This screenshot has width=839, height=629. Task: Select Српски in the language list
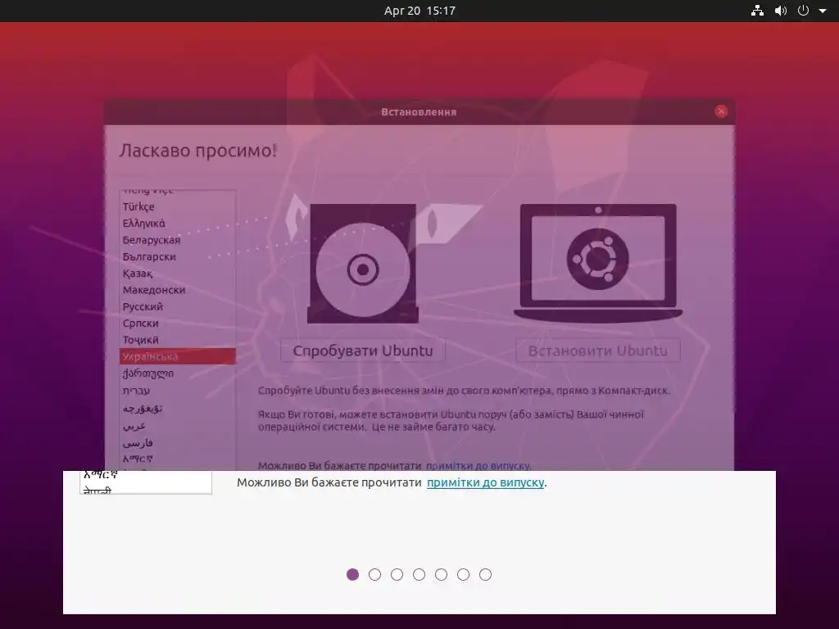pyautogui.click(x=178, y=323)
